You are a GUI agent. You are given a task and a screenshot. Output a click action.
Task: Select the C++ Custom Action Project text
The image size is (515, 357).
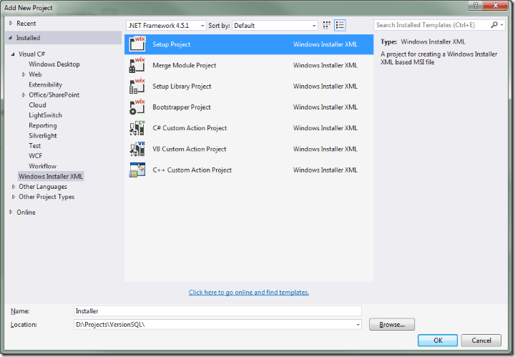[x=192, y=170]
